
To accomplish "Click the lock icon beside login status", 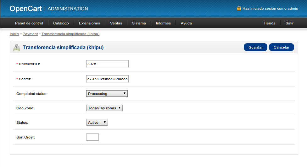I will click(239, 8).
